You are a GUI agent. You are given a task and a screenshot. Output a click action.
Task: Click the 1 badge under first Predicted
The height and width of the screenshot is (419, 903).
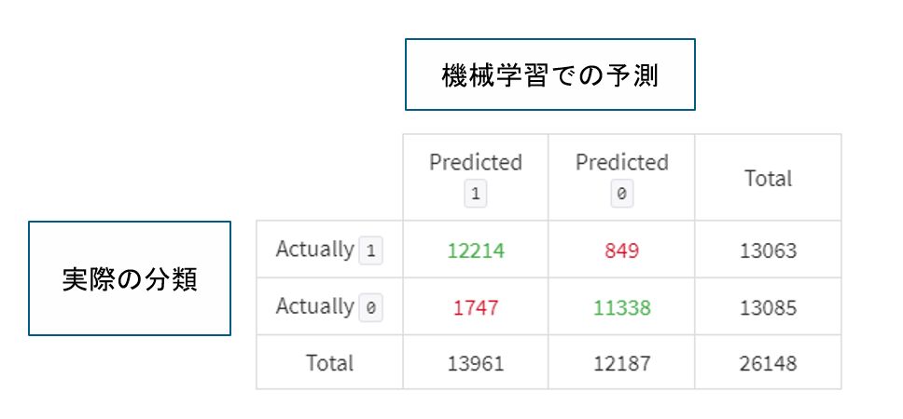tap(476, 195)
